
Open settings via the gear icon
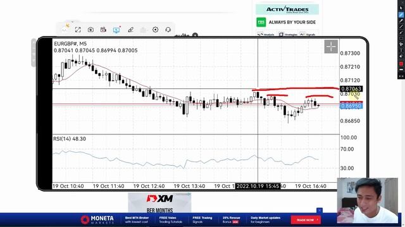155,30
